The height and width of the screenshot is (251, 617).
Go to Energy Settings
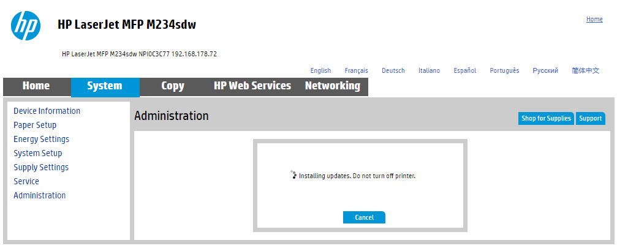coord(41,139)
